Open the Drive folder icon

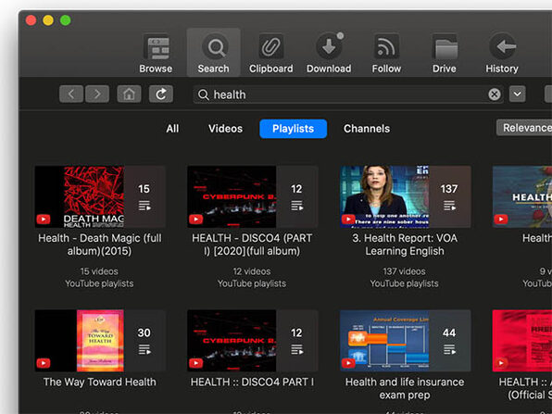pos(445,53)
